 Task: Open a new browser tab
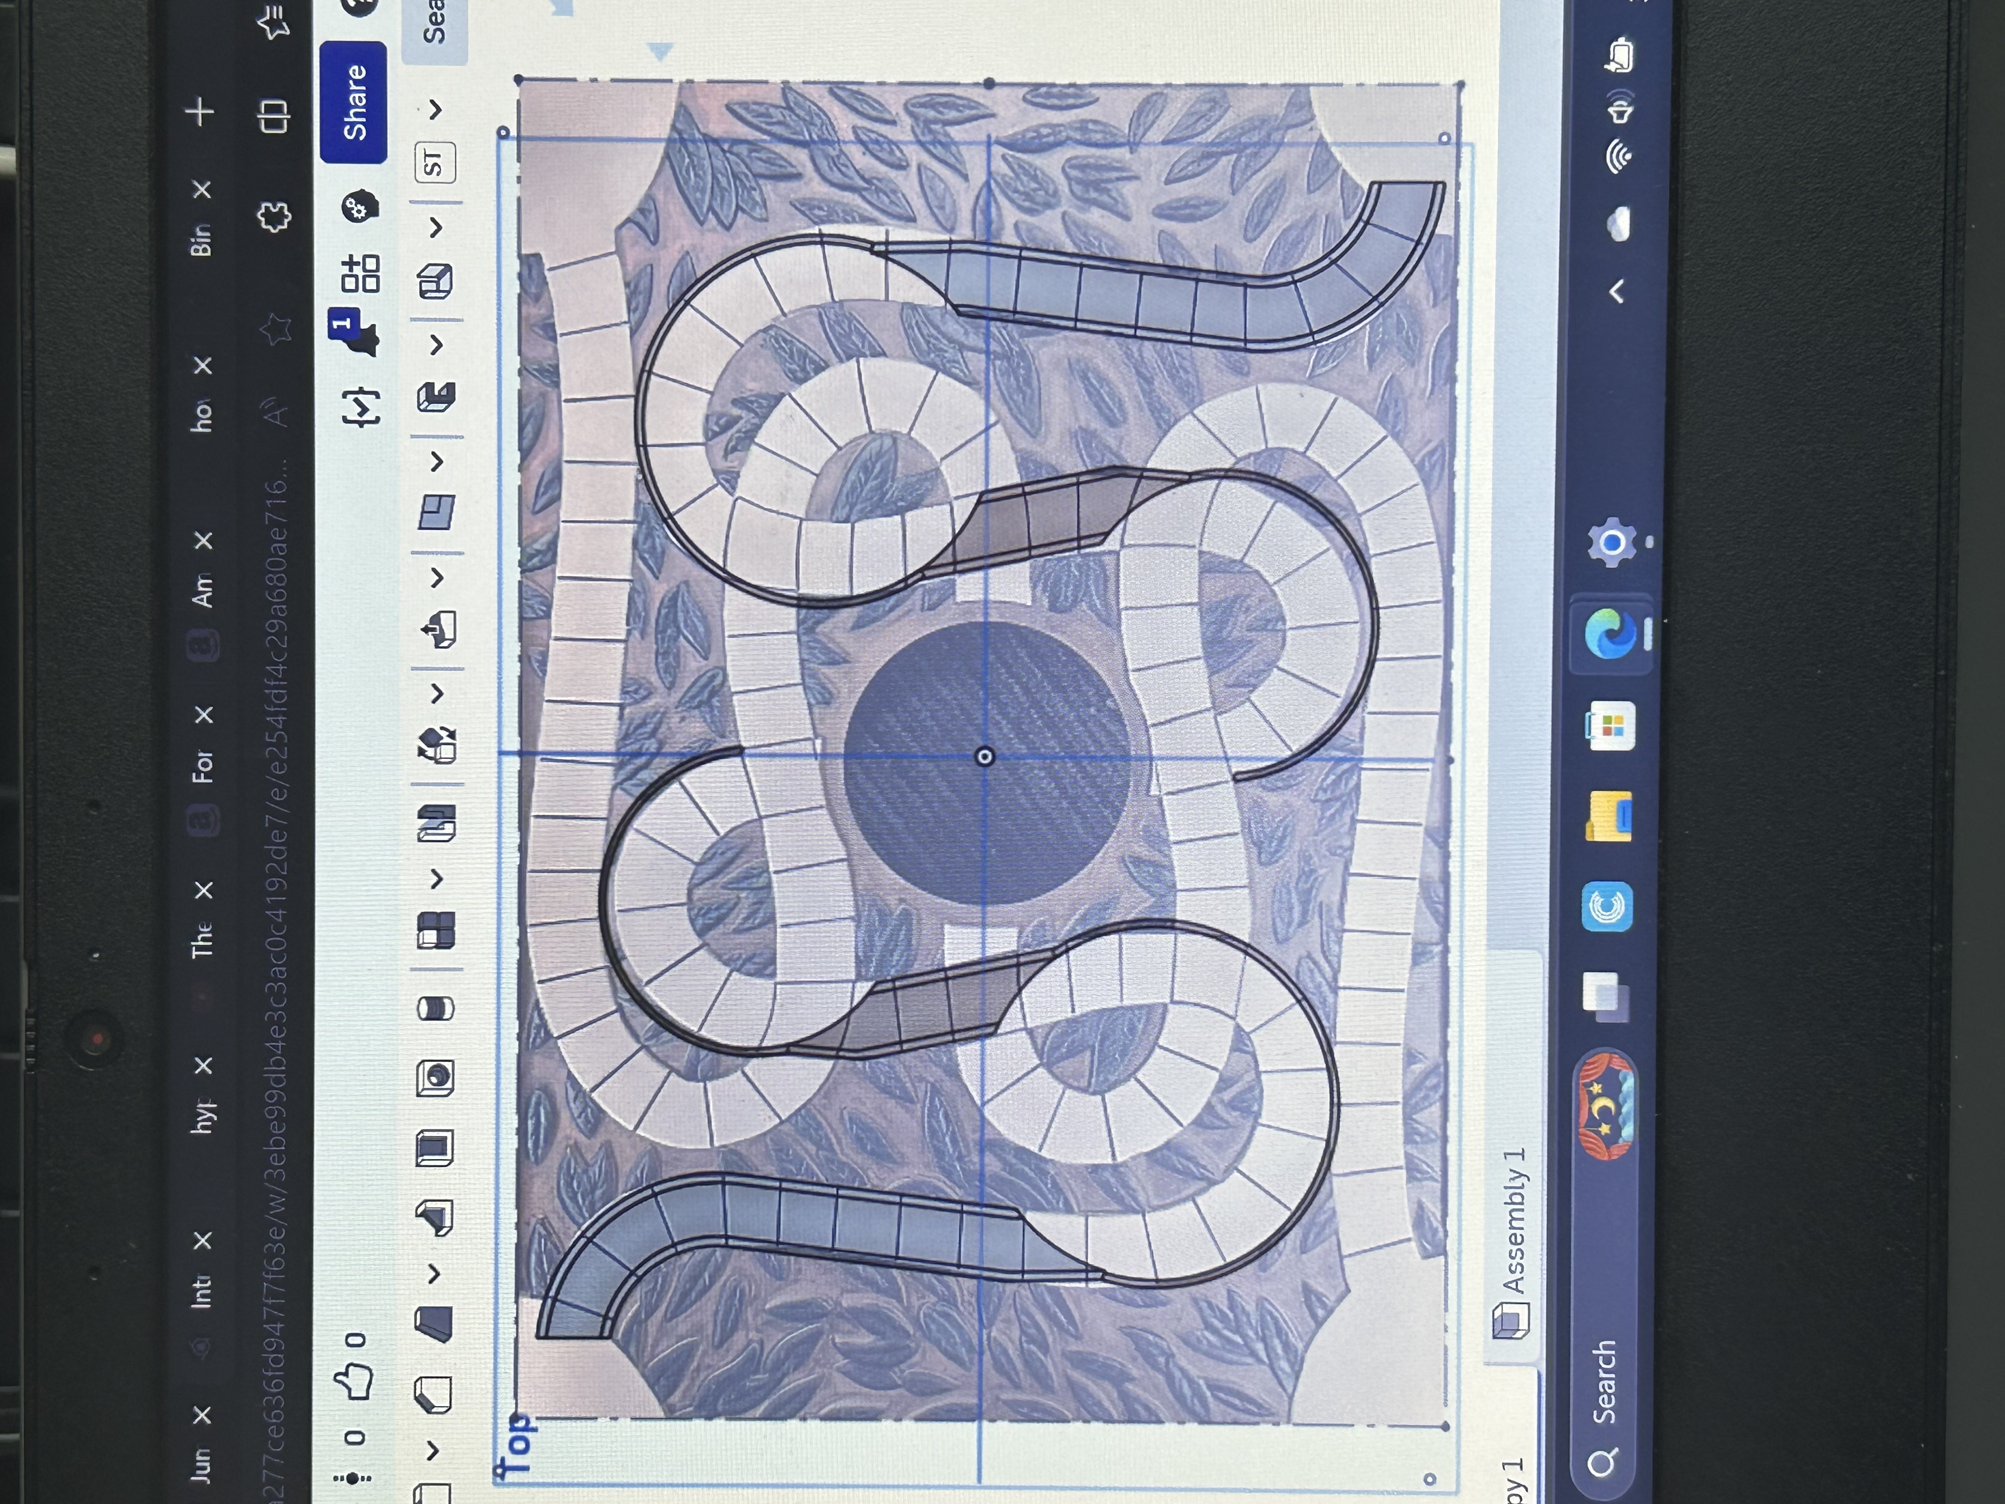(200, 112)
